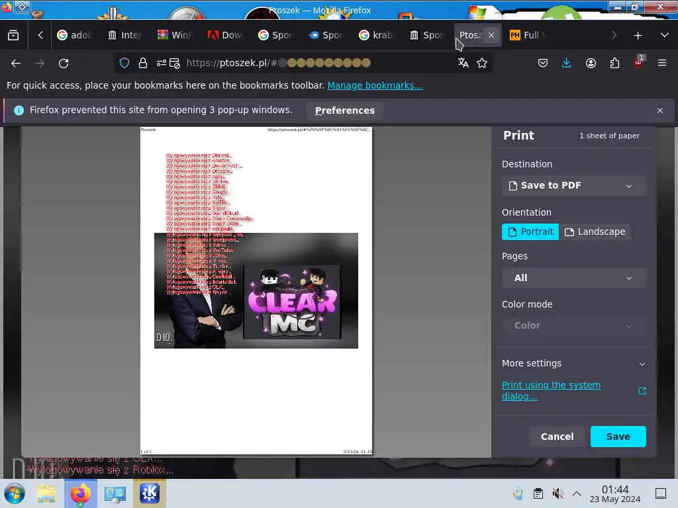The image size is (678, 508).
Task: Open the Color mode dropdown
Action: click(x=574, y=325)
